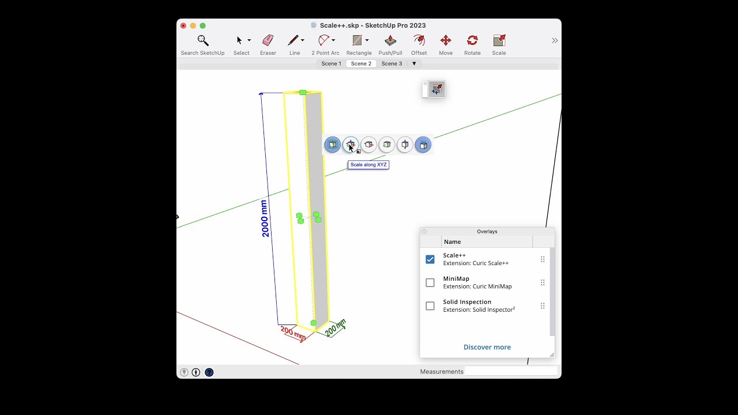Enable the Solid Inspection overlay checkbox

[x=430, y=306]
